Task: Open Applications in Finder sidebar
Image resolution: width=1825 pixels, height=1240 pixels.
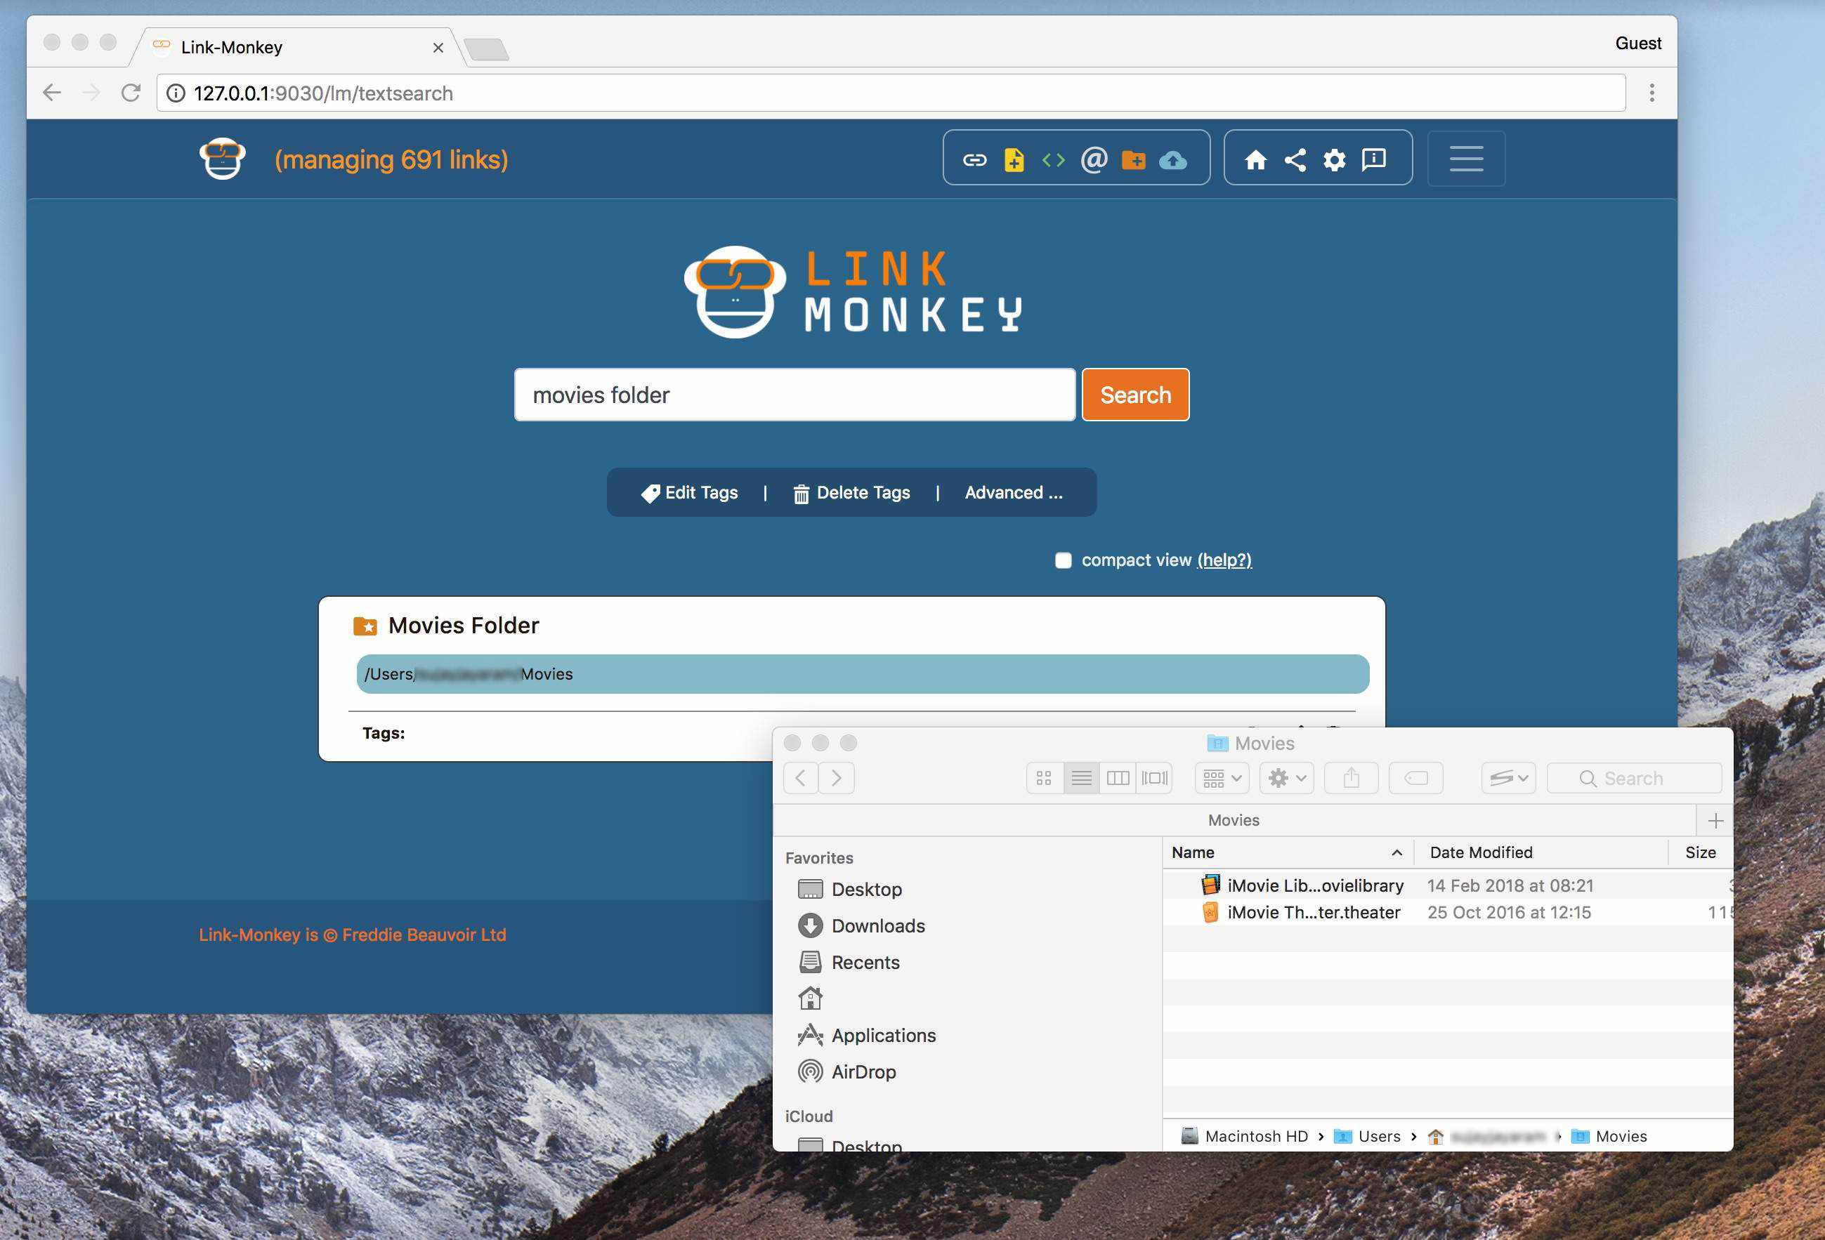Action: 884,1035
